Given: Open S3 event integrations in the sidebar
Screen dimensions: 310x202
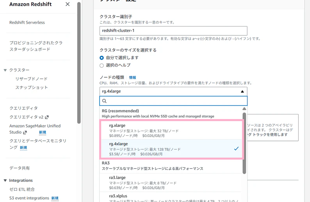Looking at the screenshot, I should click(29, 198).
